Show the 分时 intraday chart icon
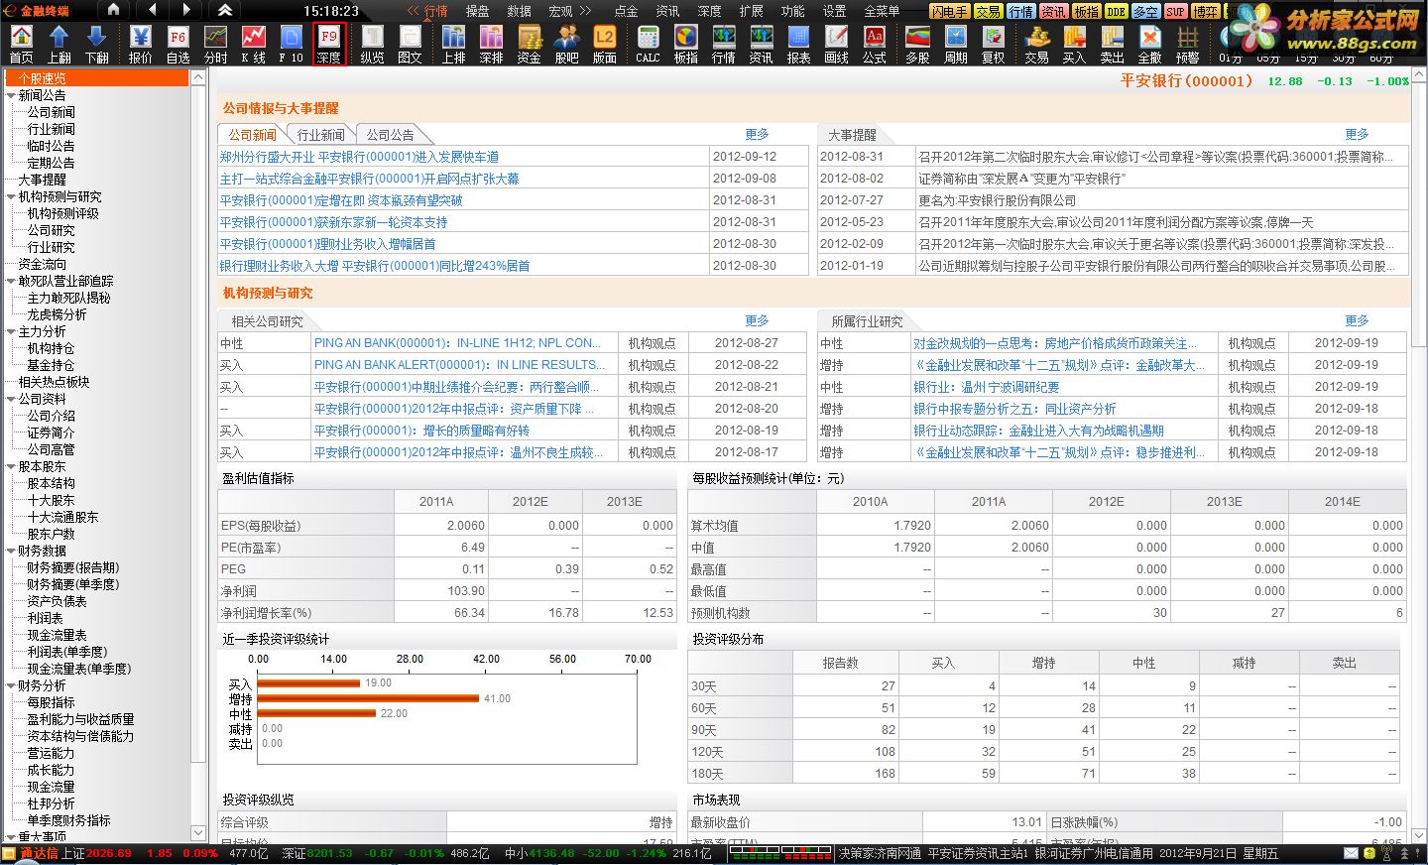The width and height of the screenshot is (1428, 865). point(216,44)
